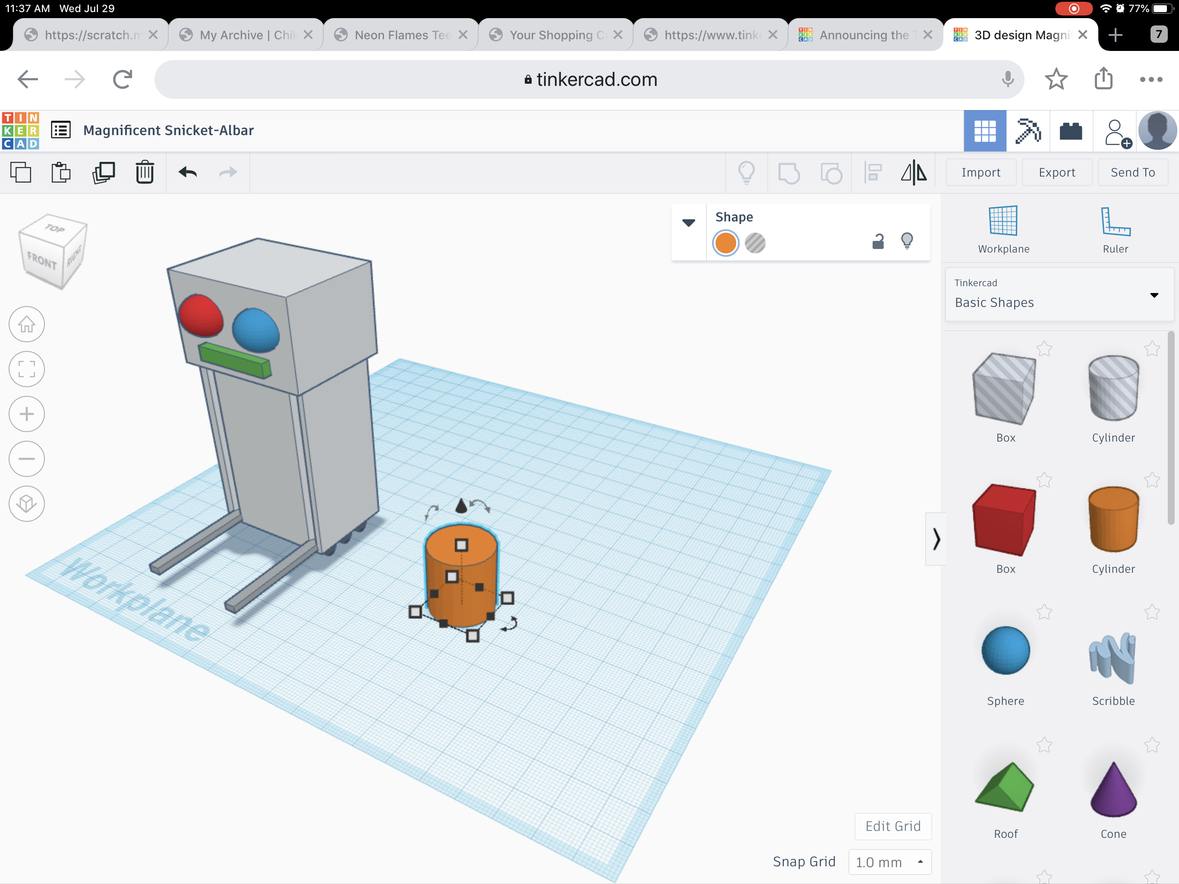Screen dimensions: 1179x884
Task: Click the Ungroup shapes icon
Action: pyautogui.click(x=831, y=173)
